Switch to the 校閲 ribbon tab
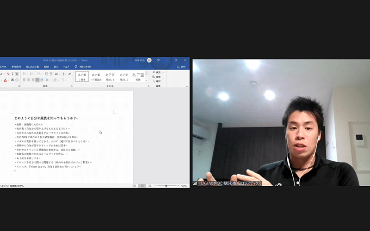The height and width of the screenshot is (231, 370). click(46, 67)
